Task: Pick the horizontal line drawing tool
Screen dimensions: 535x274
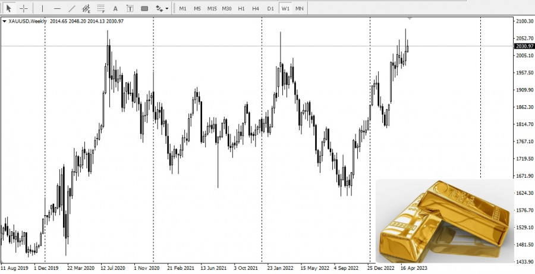Action: coord(57,8)
